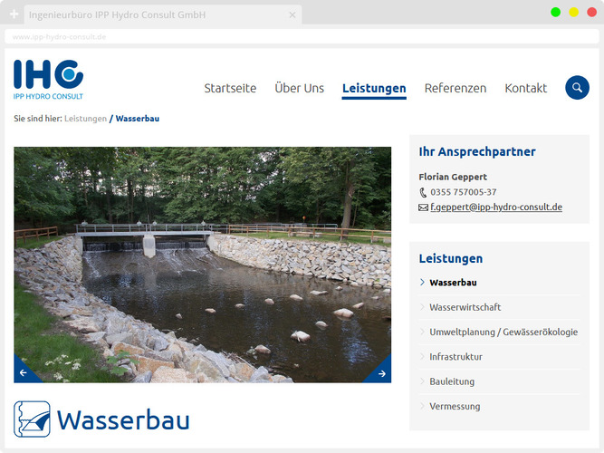Expand Umweltplanung / Gewässerökologie entry

tap(503, 332)
